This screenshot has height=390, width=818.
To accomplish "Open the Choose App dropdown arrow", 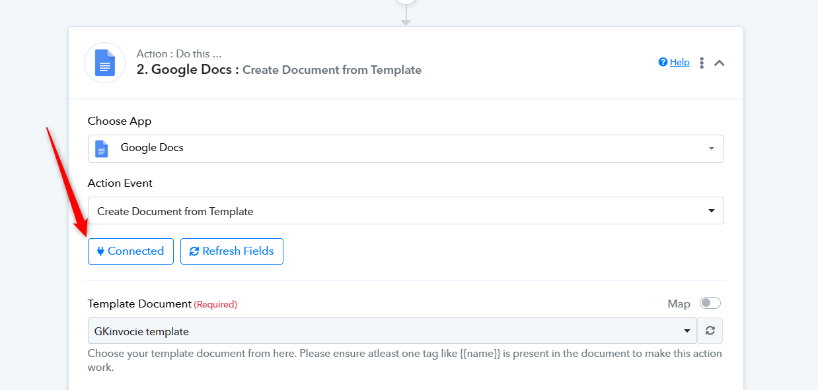I will coord(712,148).
